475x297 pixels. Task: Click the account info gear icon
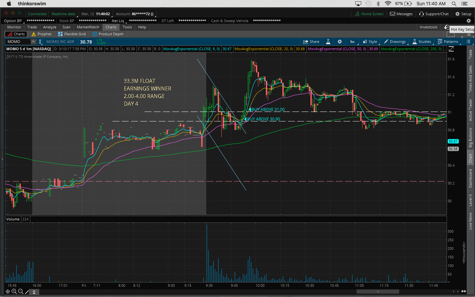[x=468, y=21]
